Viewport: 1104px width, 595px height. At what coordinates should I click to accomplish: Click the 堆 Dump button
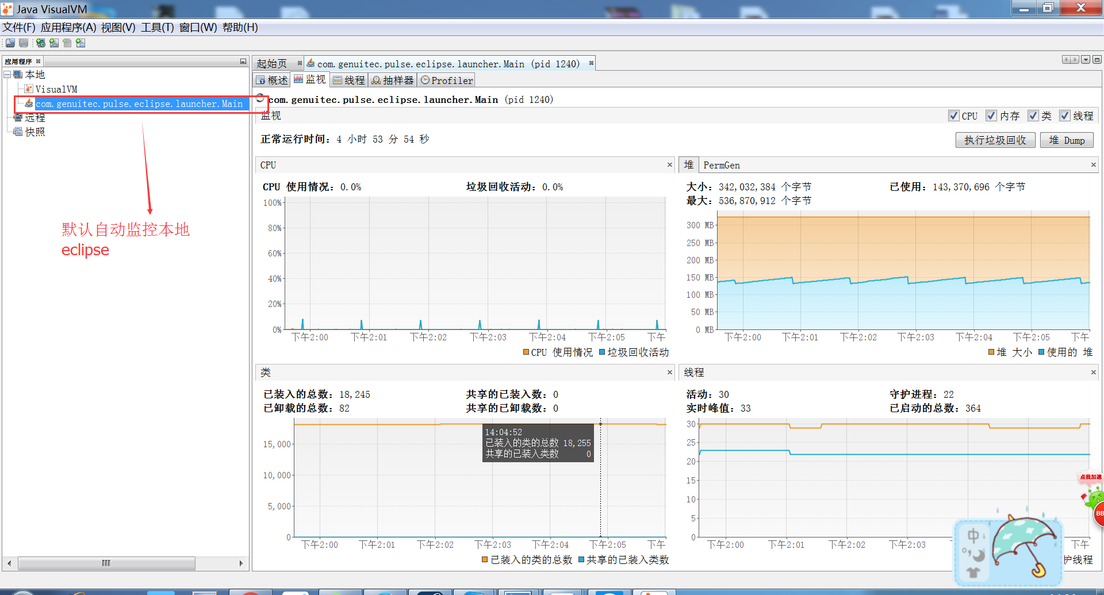tap(1067, 140)
